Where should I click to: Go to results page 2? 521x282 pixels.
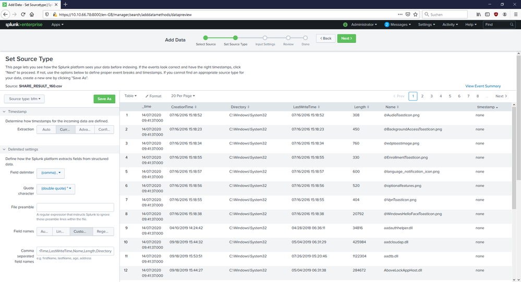422,96
